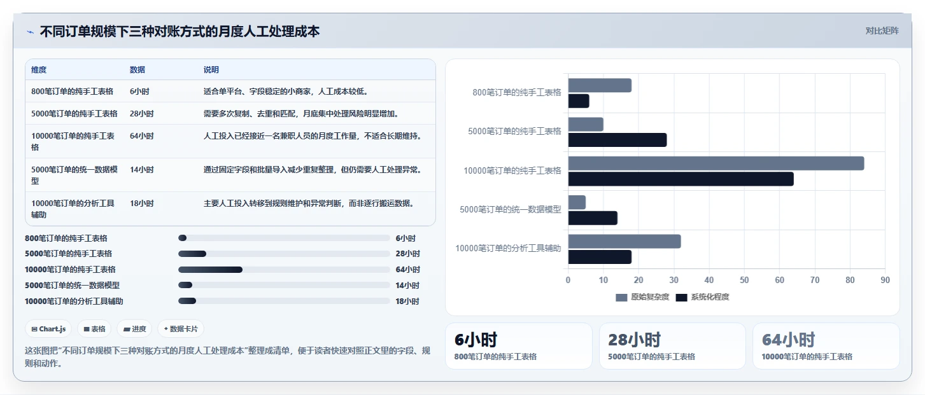Click the 18小时 value in table
This screenshot has height=395, width=925.
[x=141, y=204]
